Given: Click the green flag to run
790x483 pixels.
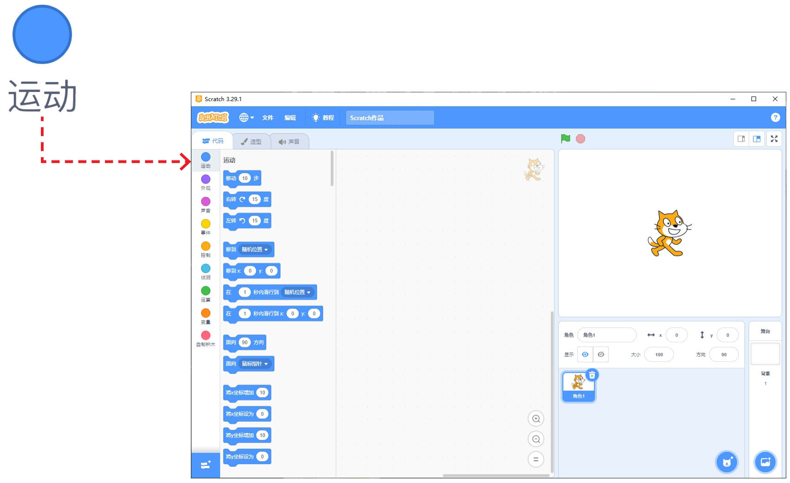Looking at the screenshot, I should pos(566,139).
